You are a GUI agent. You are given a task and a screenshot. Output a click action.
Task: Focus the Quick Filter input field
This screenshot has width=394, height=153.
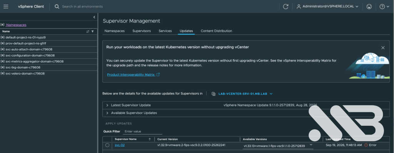(142, 131)
